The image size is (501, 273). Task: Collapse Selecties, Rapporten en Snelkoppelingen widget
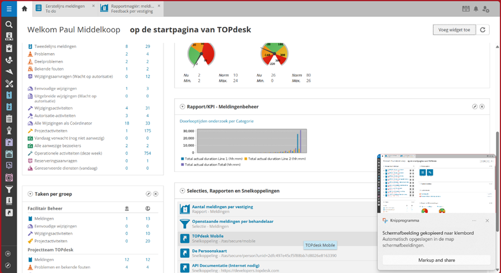182,191
